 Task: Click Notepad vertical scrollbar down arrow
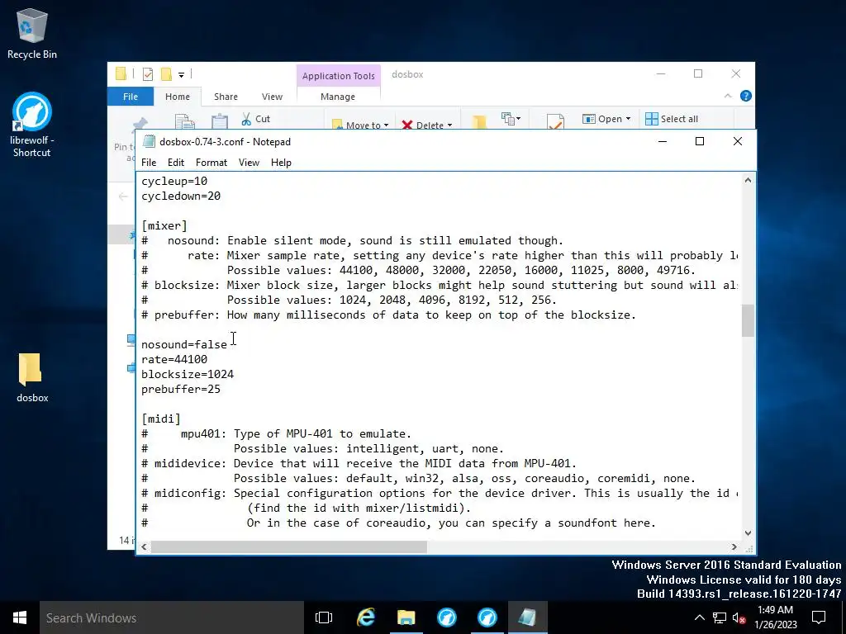point(748,533)
